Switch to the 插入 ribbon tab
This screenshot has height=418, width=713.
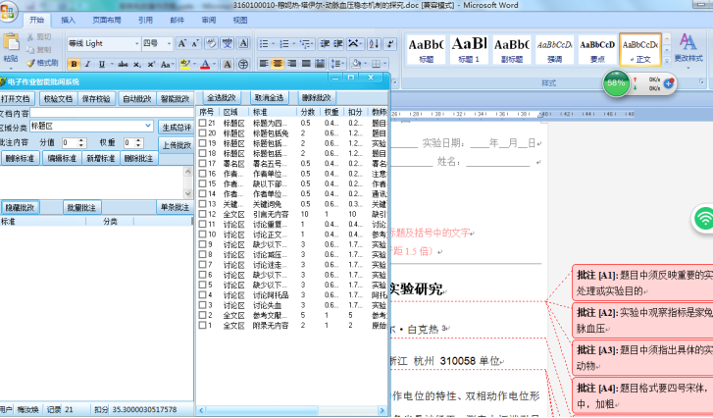[x=68, y=20]
